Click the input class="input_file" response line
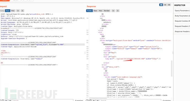190x101 pixels. (132, 46)
